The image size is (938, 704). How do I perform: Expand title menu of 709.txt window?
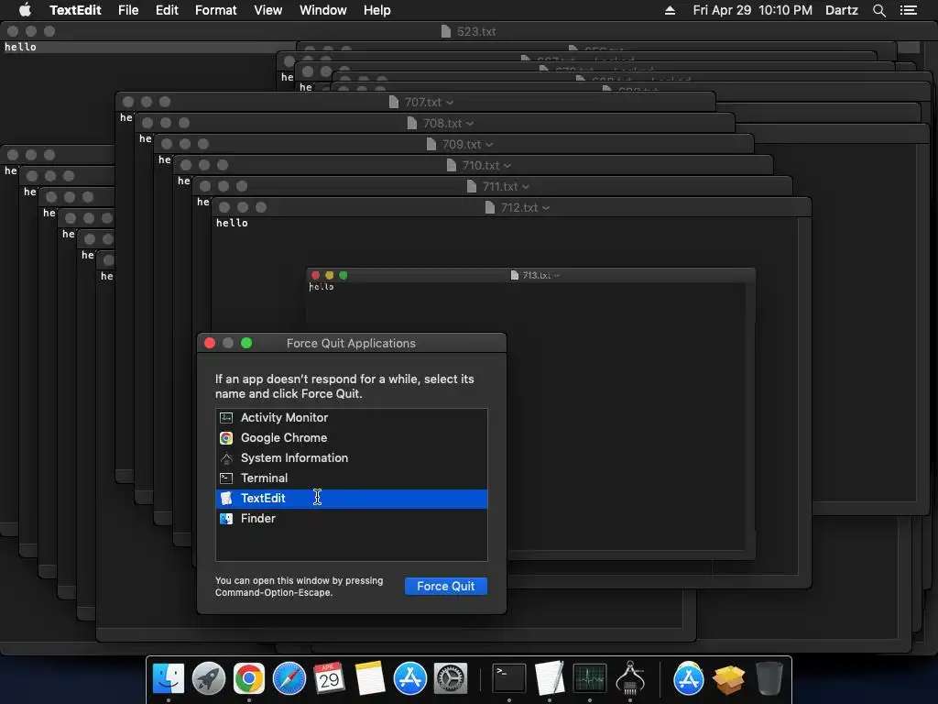click(489, 145)
